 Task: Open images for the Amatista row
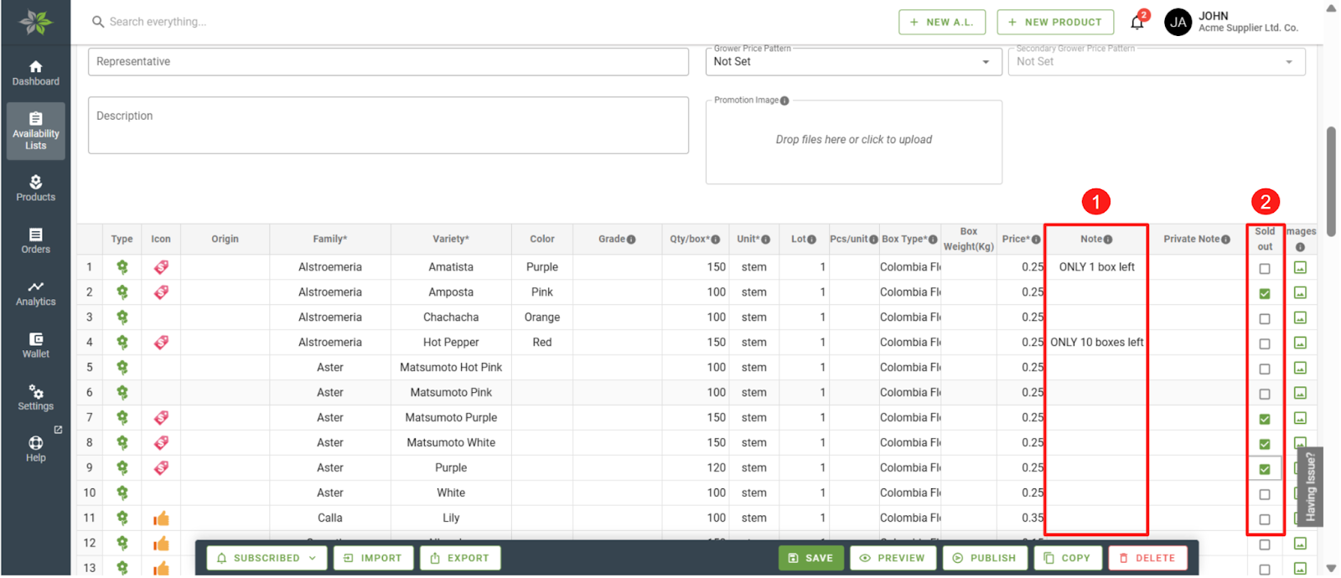point(1300,268)
